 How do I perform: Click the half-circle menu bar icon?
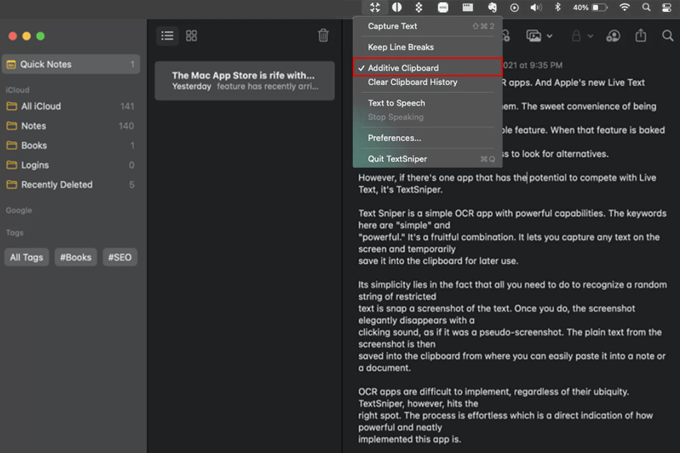pyautogui.click(x=397, y=7)
